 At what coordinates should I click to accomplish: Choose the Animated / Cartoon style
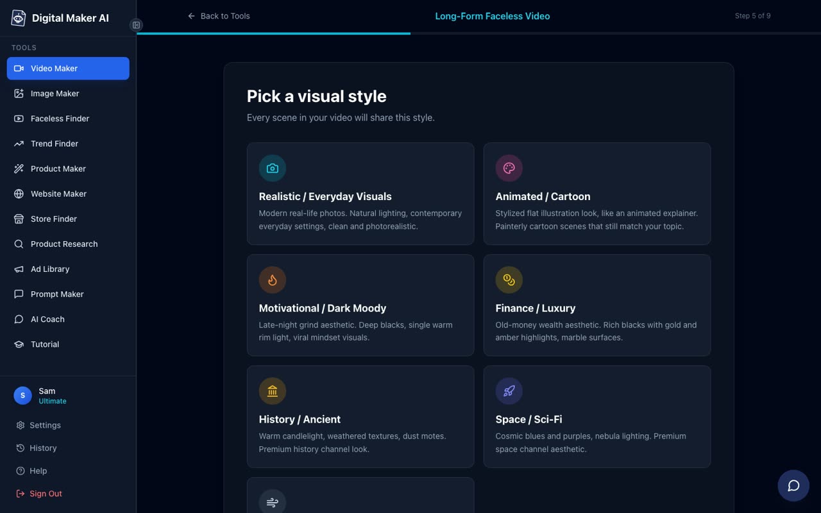(597, 194)
